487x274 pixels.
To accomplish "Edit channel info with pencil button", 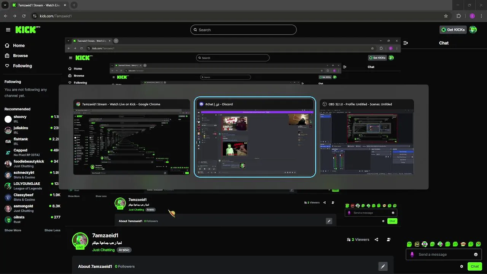I will (383, 266).
